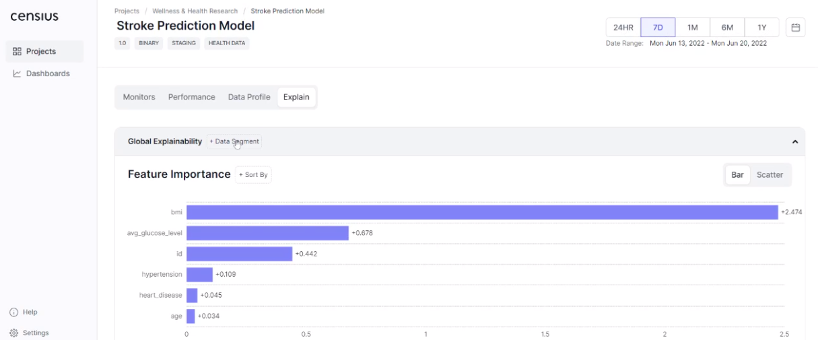This screenshot has width=818, height=340.
Task: Click the Global Explainability title
Action: [165, 141]
